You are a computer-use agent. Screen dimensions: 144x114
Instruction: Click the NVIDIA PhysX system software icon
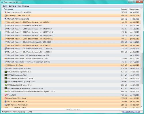point(5,91)
